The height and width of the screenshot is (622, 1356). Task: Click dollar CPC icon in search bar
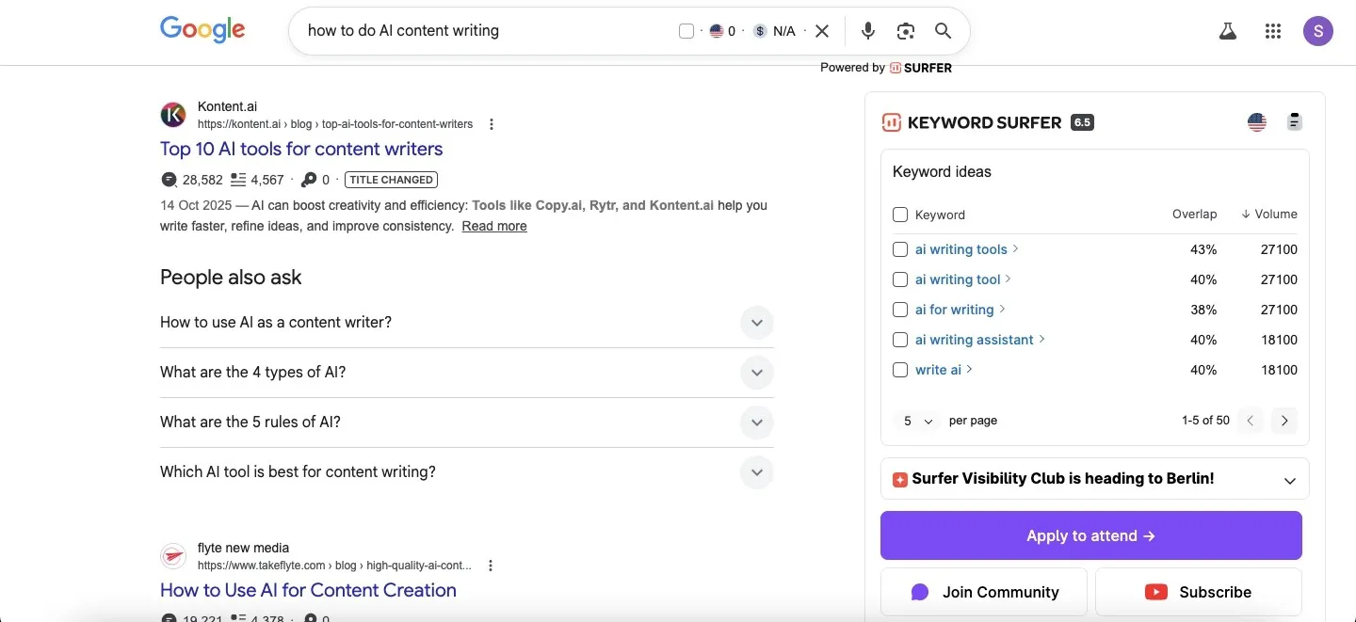click(760, 31)
